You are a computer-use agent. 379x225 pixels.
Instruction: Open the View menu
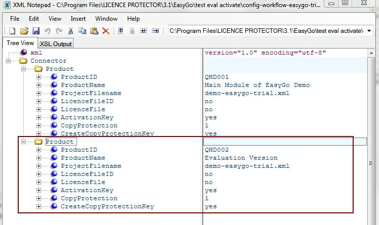click(x=55, y=19)
